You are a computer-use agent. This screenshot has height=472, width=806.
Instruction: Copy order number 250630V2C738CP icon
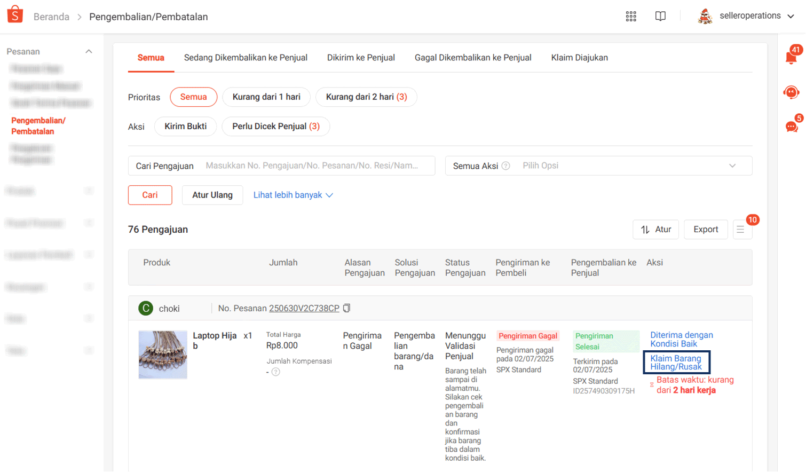(x=347, y=308)
